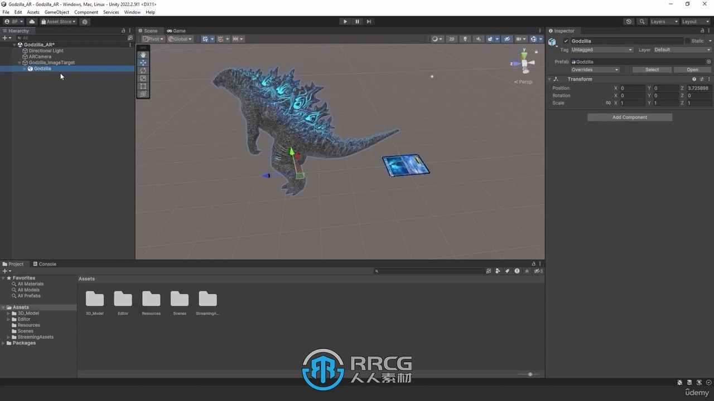Click the Pause button
714x401 pixels.
tap(357, 22)
